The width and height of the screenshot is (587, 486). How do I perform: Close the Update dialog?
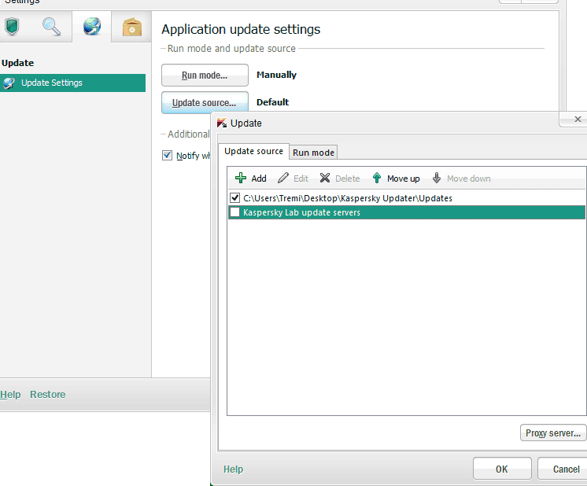click(578, 119)
